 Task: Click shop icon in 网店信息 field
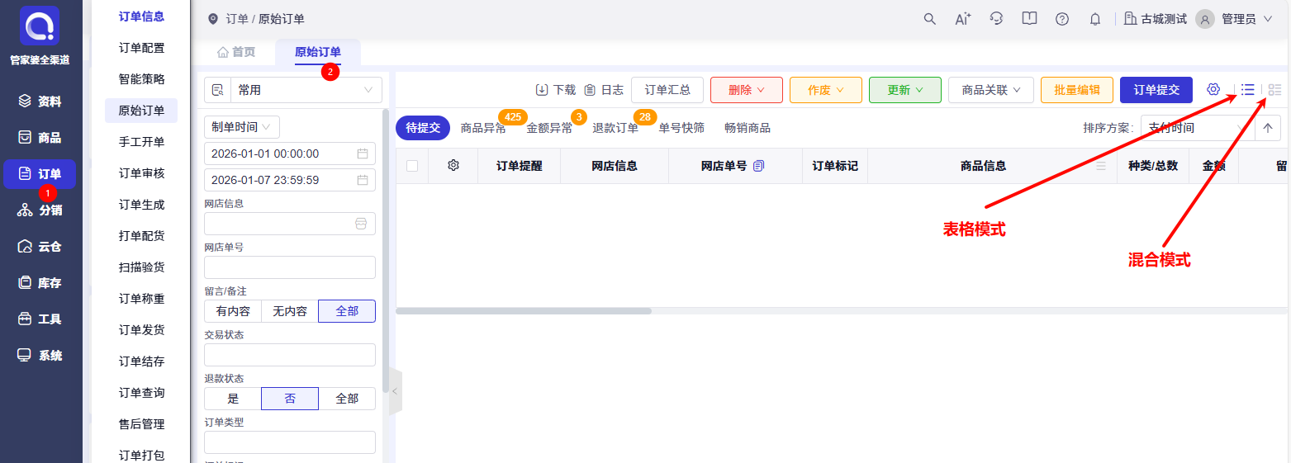click(361, 224)
